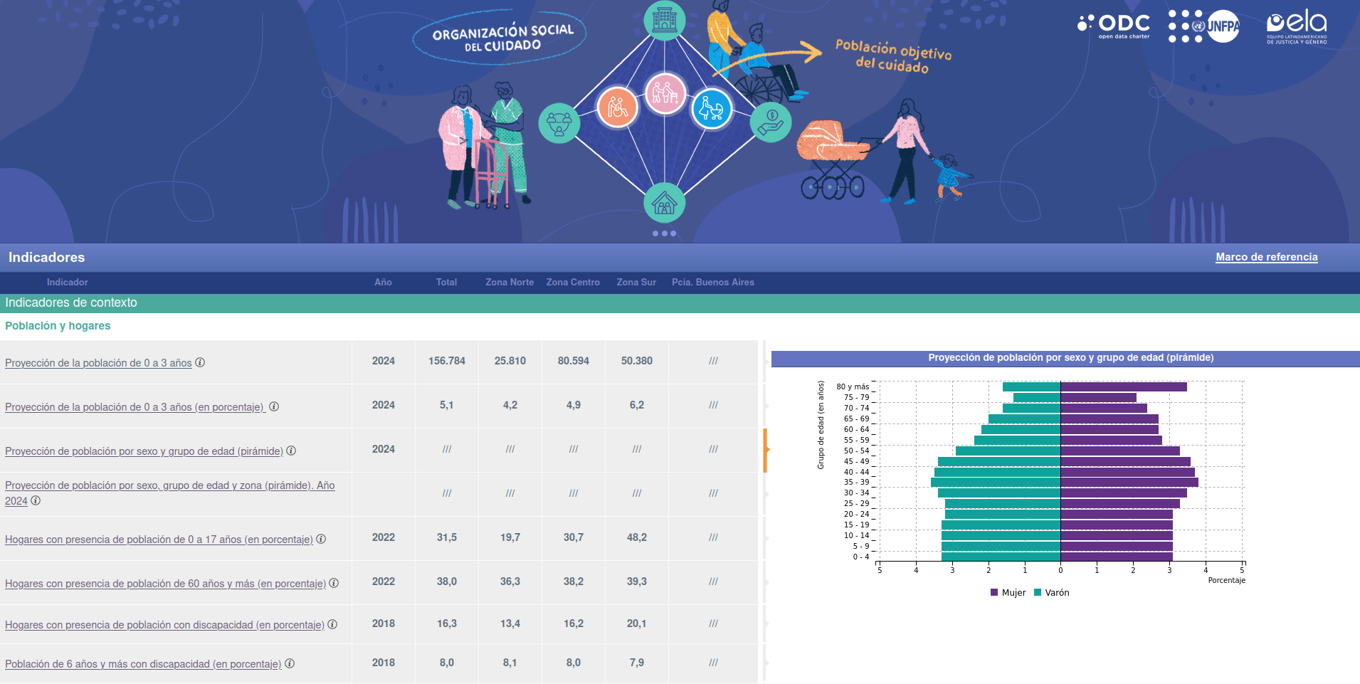The image size is (1360, 684).
Task: Open the Marco de referencia link
Action: (x=1266, y=257)
